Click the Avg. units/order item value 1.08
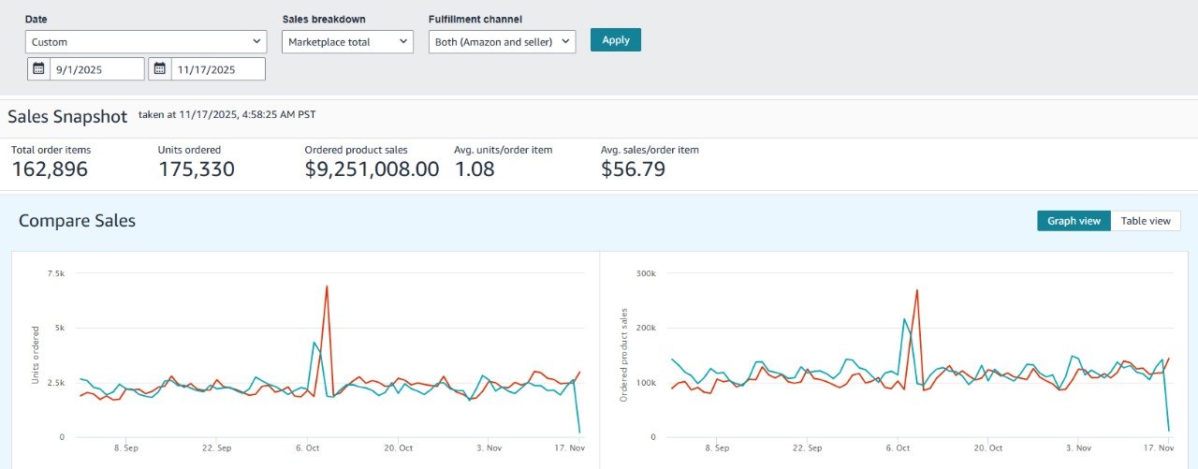The width and height of the screenshot is (1198, 469). pyautogui.click(x=475, y=169)
